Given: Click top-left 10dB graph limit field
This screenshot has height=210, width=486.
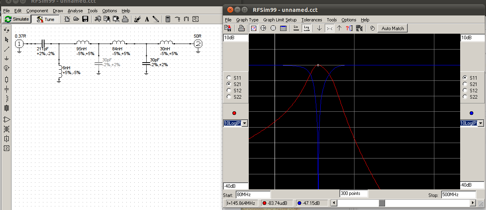Looking at the screenshot, I should 236,38.
